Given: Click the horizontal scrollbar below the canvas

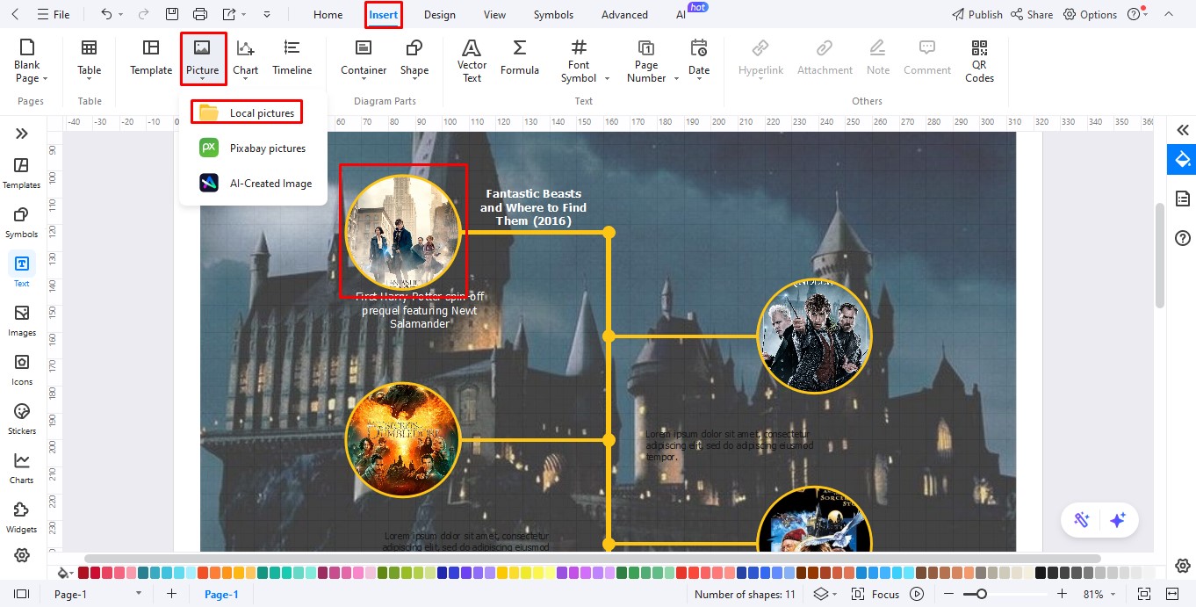Looking at the screenshot, I should pyautogui.click(x=593, y=559).
